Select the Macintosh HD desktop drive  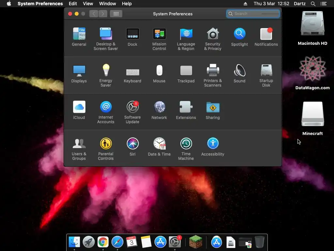pos(312,28)
